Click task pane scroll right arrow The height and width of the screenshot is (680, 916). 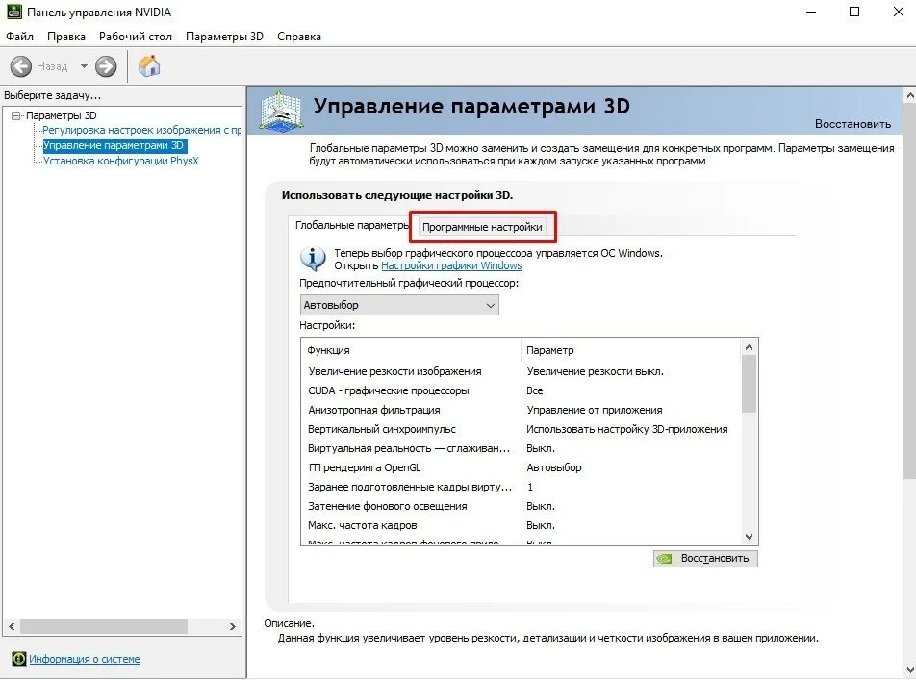click(233, 627)
